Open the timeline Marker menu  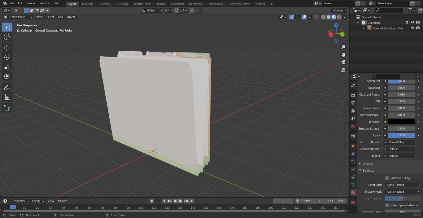pyautogui.click(x=62, y=201)
